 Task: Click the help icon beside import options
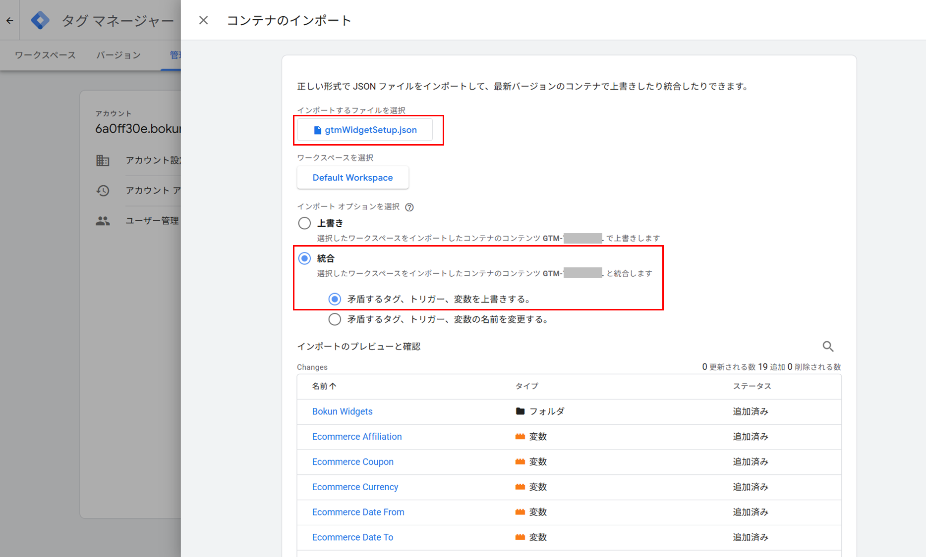point(409,207)
